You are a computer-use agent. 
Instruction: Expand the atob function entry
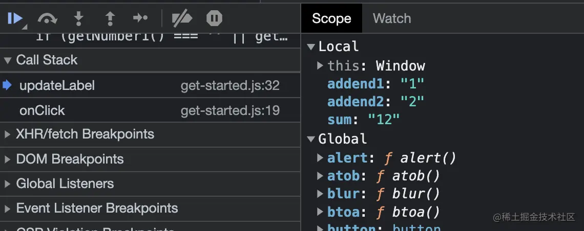pyautogui.click(x=320, y=175)
